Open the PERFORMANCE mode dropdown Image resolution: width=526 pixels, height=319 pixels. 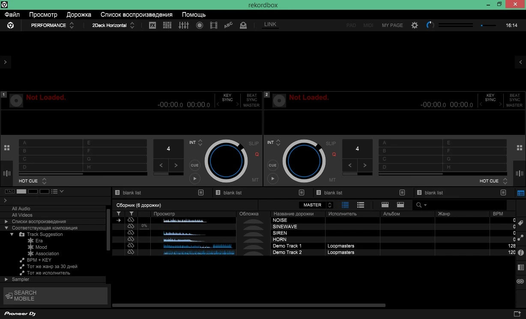click(x=52, y=25)
